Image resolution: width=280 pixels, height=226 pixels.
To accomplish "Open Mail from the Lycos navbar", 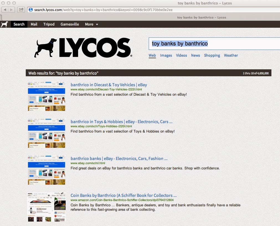I will pos(34,24).
